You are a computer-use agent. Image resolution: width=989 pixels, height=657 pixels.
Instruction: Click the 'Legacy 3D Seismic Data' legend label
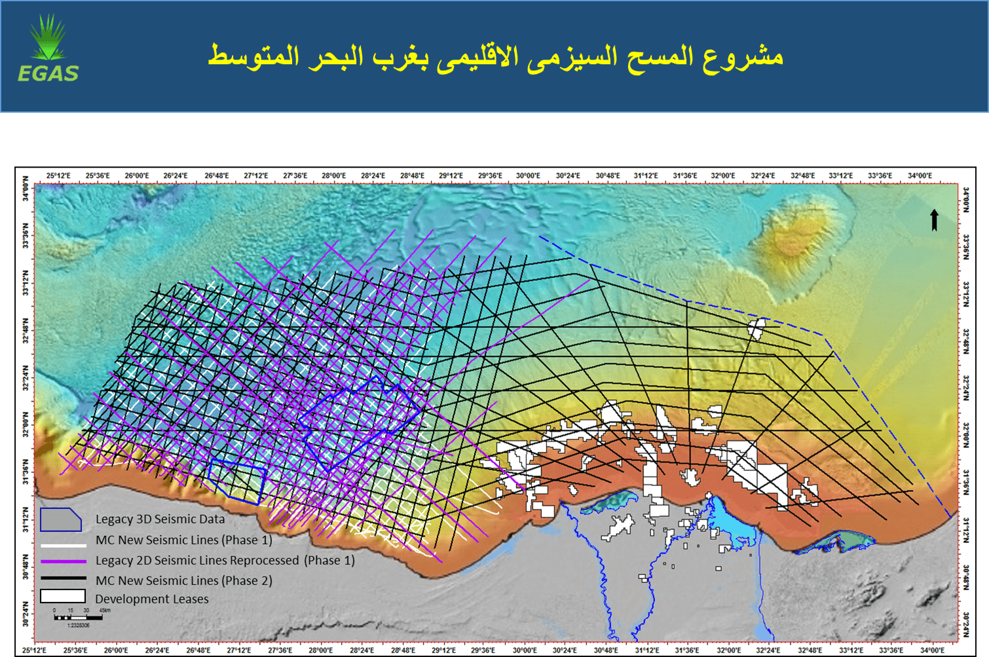point(160,519)
